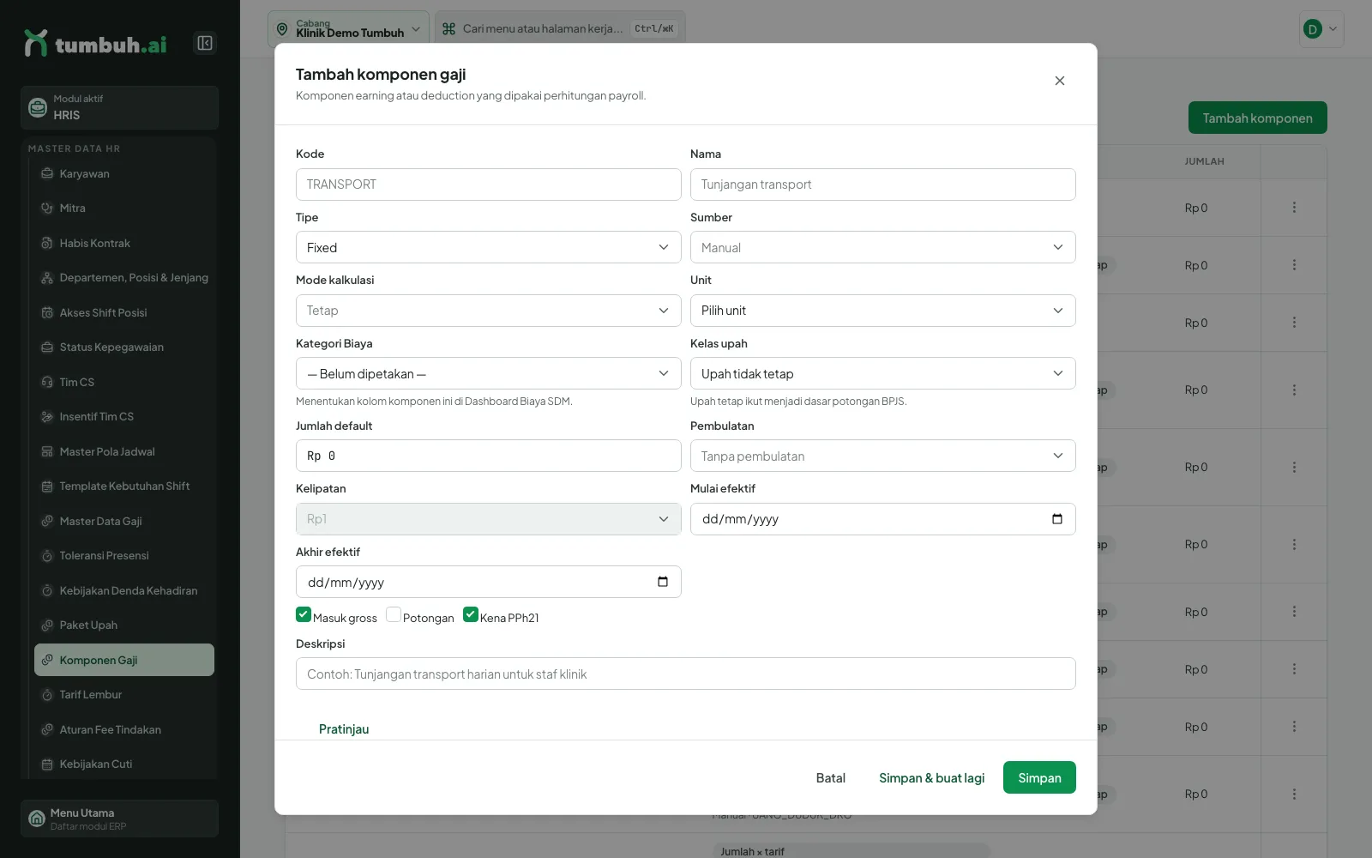Open the Cabang Klinik Demo Tumbuh selector
Viewport: 1372px width, 858px height.
[348, 29]
